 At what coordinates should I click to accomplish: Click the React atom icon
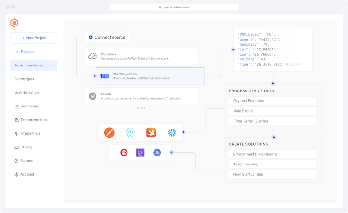point(130,132)
